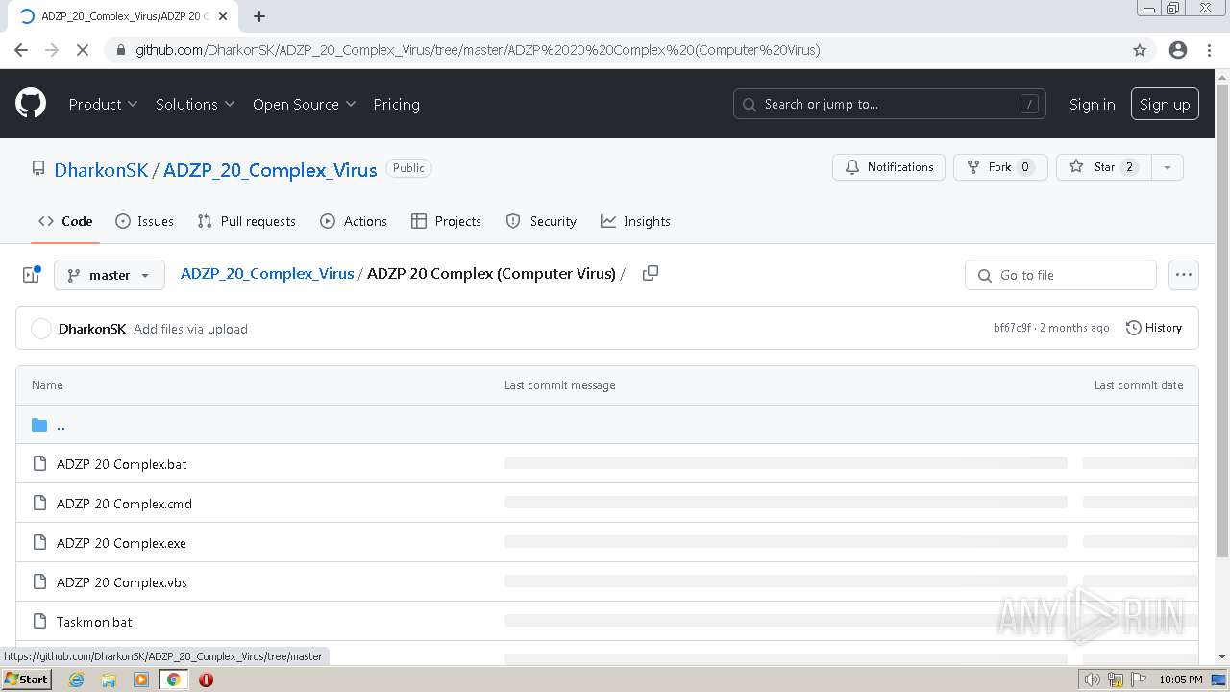The height and width of the screenshot is (692, 1230).
Task: Expand the star lists dropdown arrow
Action: point(1168,167)
